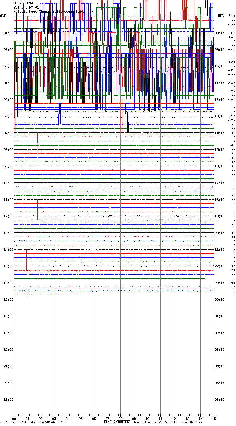The width and height of the screenshot is (236, 426).
Task: Select the 07:00 MST hour label
Action: click(9, 133)
